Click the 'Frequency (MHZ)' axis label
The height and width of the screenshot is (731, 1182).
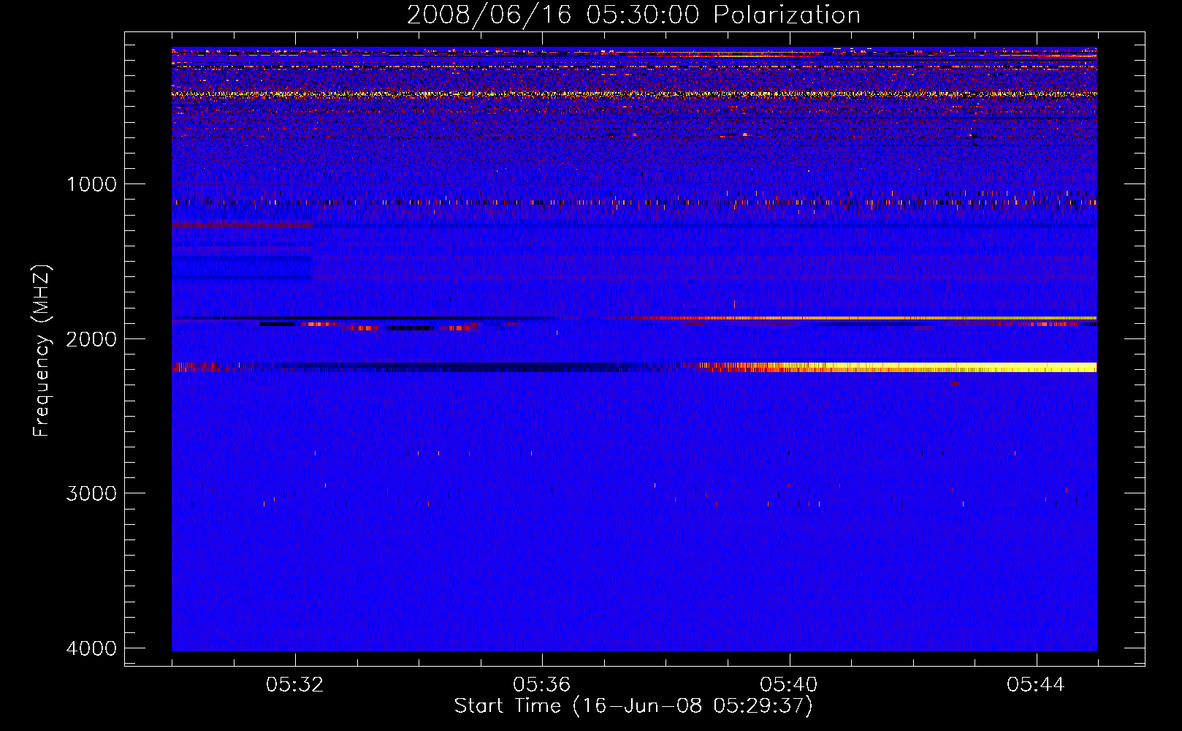point(42,351)
